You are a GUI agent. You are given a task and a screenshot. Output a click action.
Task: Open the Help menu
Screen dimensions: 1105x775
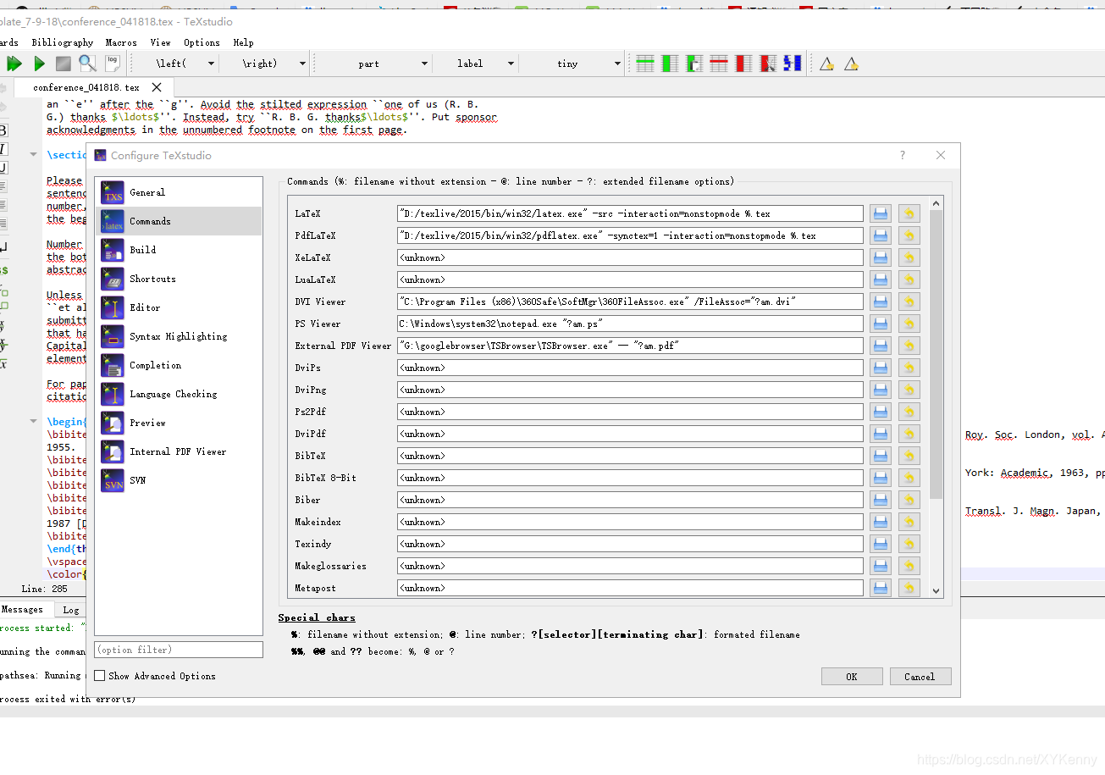[244, 42]
